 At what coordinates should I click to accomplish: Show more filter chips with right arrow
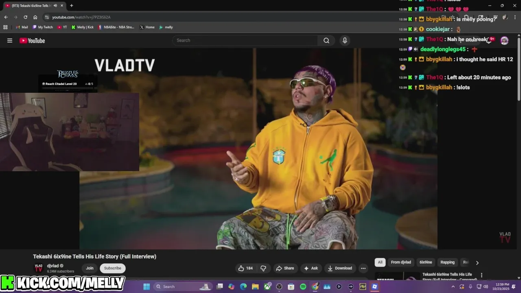tap(477, 262)
